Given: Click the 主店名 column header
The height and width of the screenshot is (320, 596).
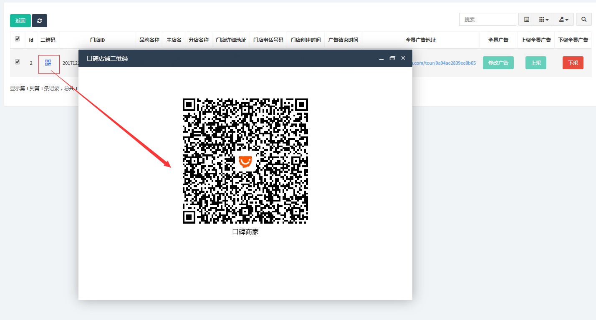Looking at the screenshot, I should 174,40.
